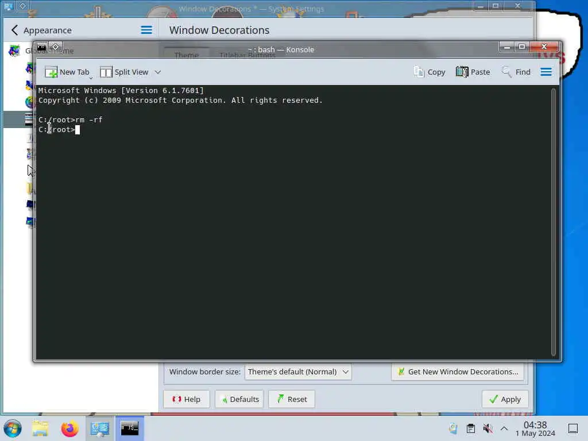This screenshot has height=441, width=588.
Task: Open the Window border size dropdown
Action: [x=298, y=372]
